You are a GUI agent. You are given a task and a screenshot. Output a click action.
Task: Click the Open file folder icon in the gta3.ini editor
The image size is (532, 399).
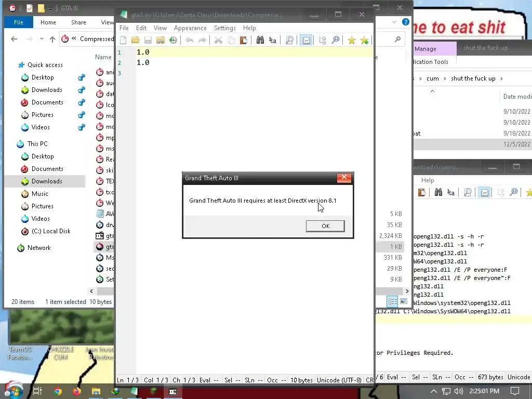[136, 41]
